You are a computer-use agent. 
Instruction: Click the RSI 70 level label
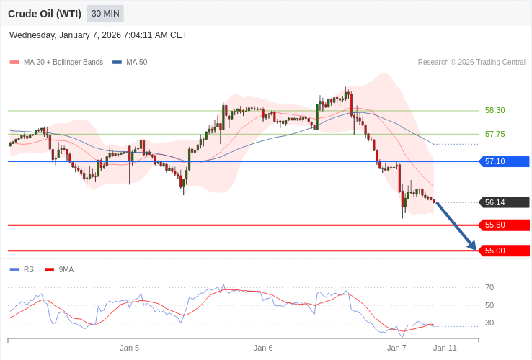489,287
